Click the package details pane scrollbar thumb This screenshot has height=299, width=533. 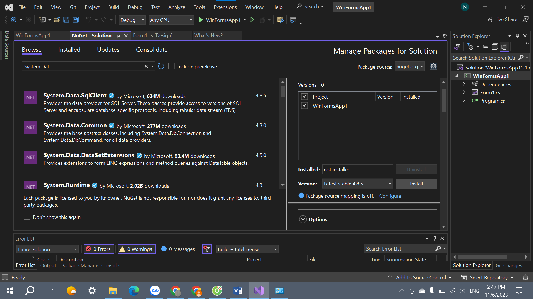(x=443, y=100)
